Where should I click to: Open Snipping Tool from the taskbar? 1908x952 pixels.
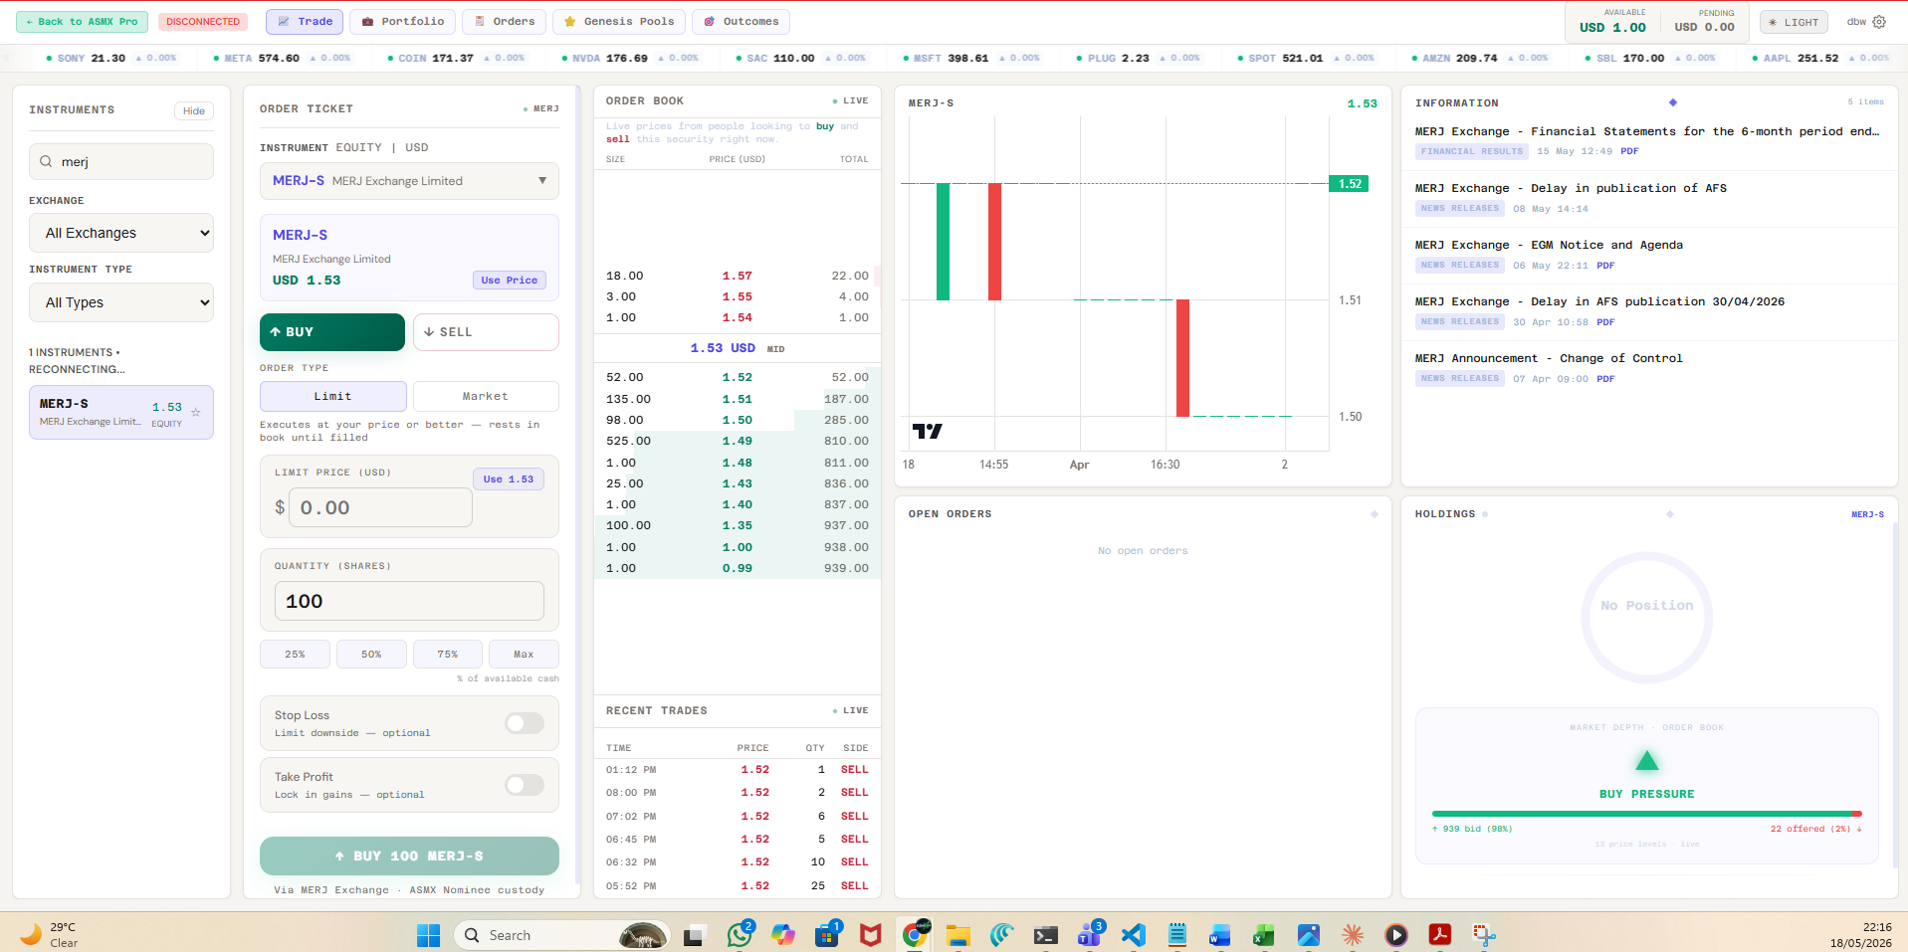tap(1484, 934)
